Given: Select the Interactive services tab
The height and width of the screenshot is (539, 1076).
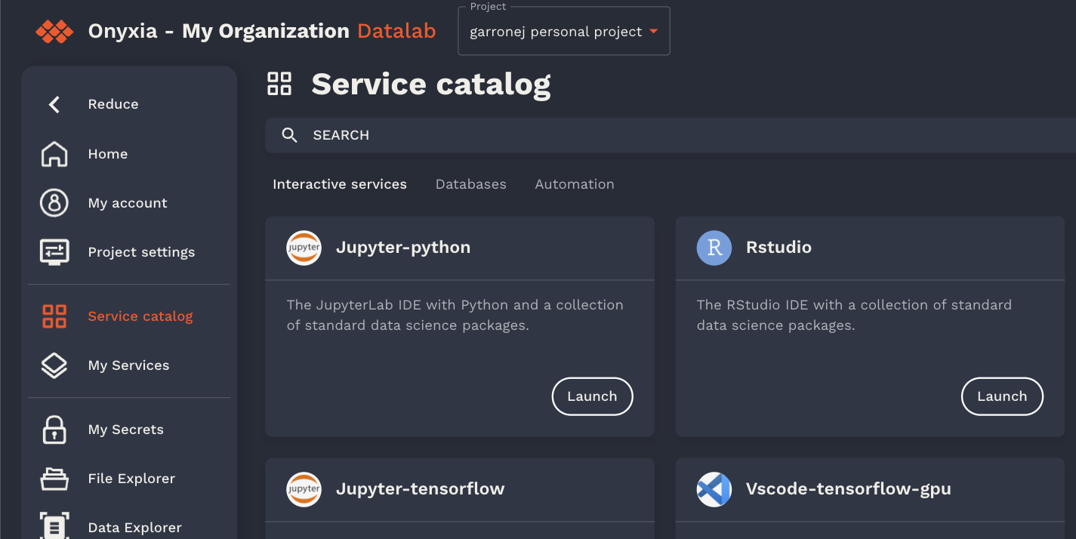Looking at the screenshot, I should pyautogui.click(x=340, y=184).
